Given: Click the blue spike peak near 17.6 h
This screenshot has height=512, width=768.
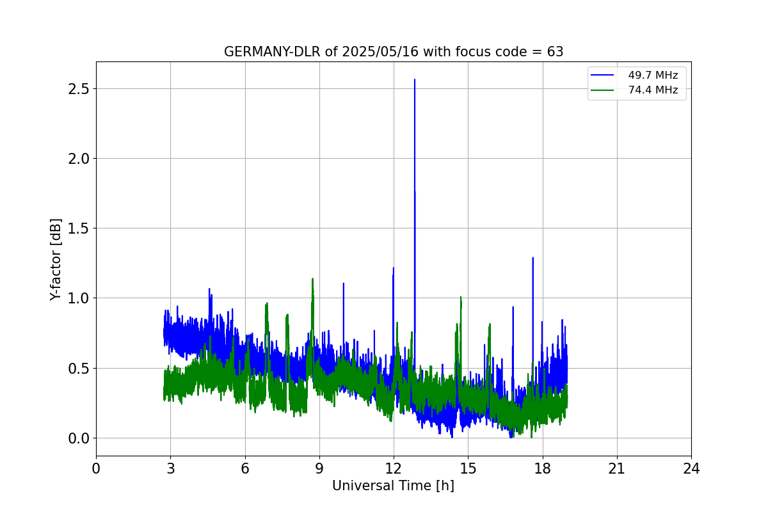Looking at the screenshot, I should point(532,258).
